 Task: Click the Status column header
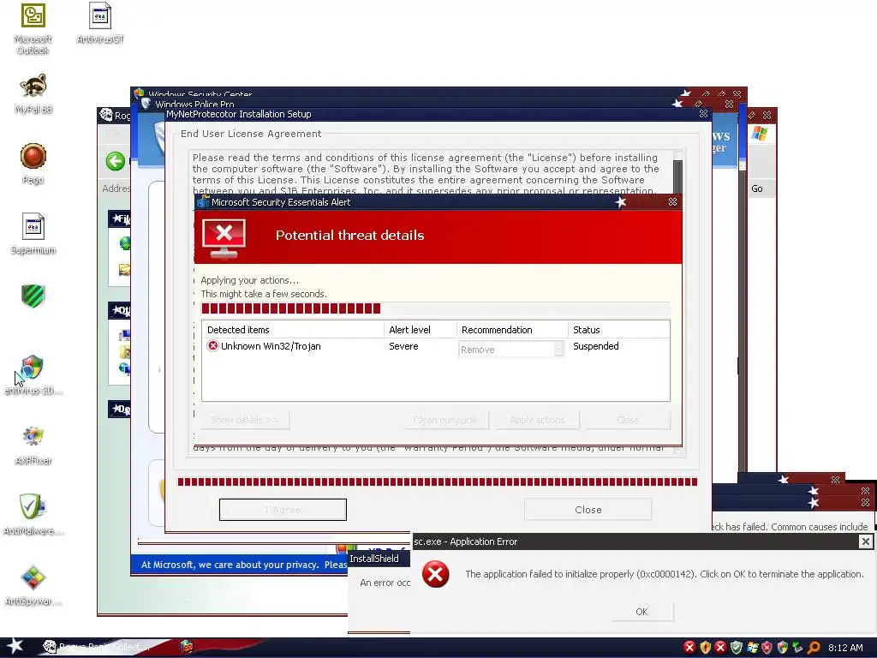pyautogui.click(x=618, y=330)
